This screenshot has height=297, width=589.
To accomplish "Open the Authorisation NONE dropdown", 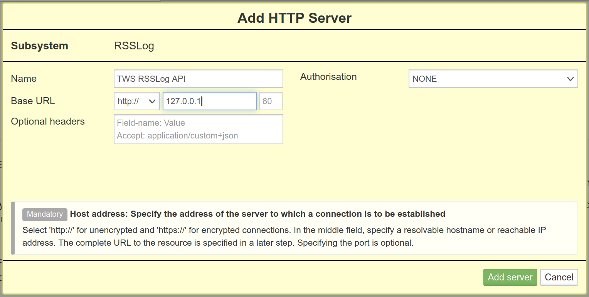I will (x=493, y=79).
